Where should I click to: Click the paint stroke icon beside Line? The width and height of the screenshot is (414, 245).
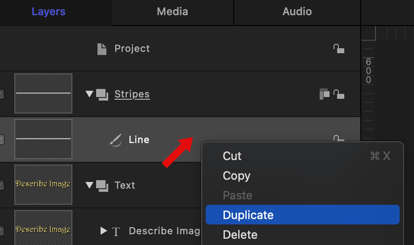(x=115, y=140)
